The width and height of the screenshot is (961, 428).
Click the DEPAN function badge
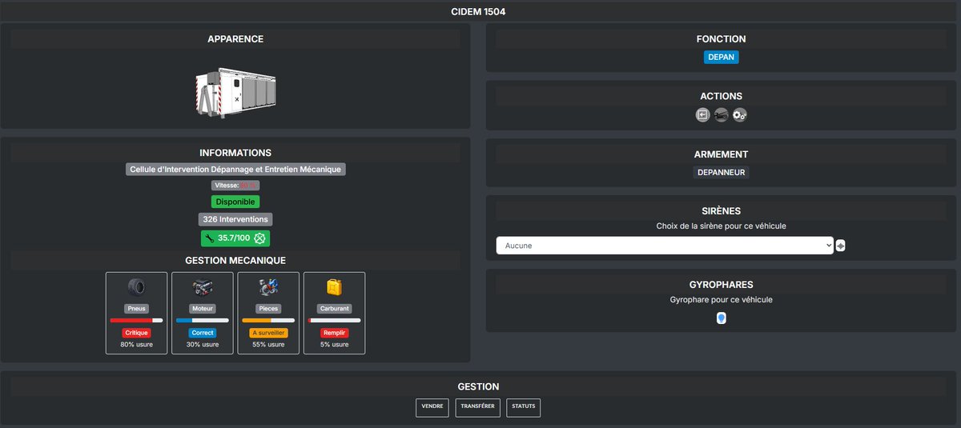pos(721,57)
